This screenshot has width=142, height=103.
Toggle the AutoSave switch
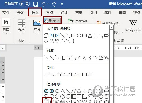25,4
